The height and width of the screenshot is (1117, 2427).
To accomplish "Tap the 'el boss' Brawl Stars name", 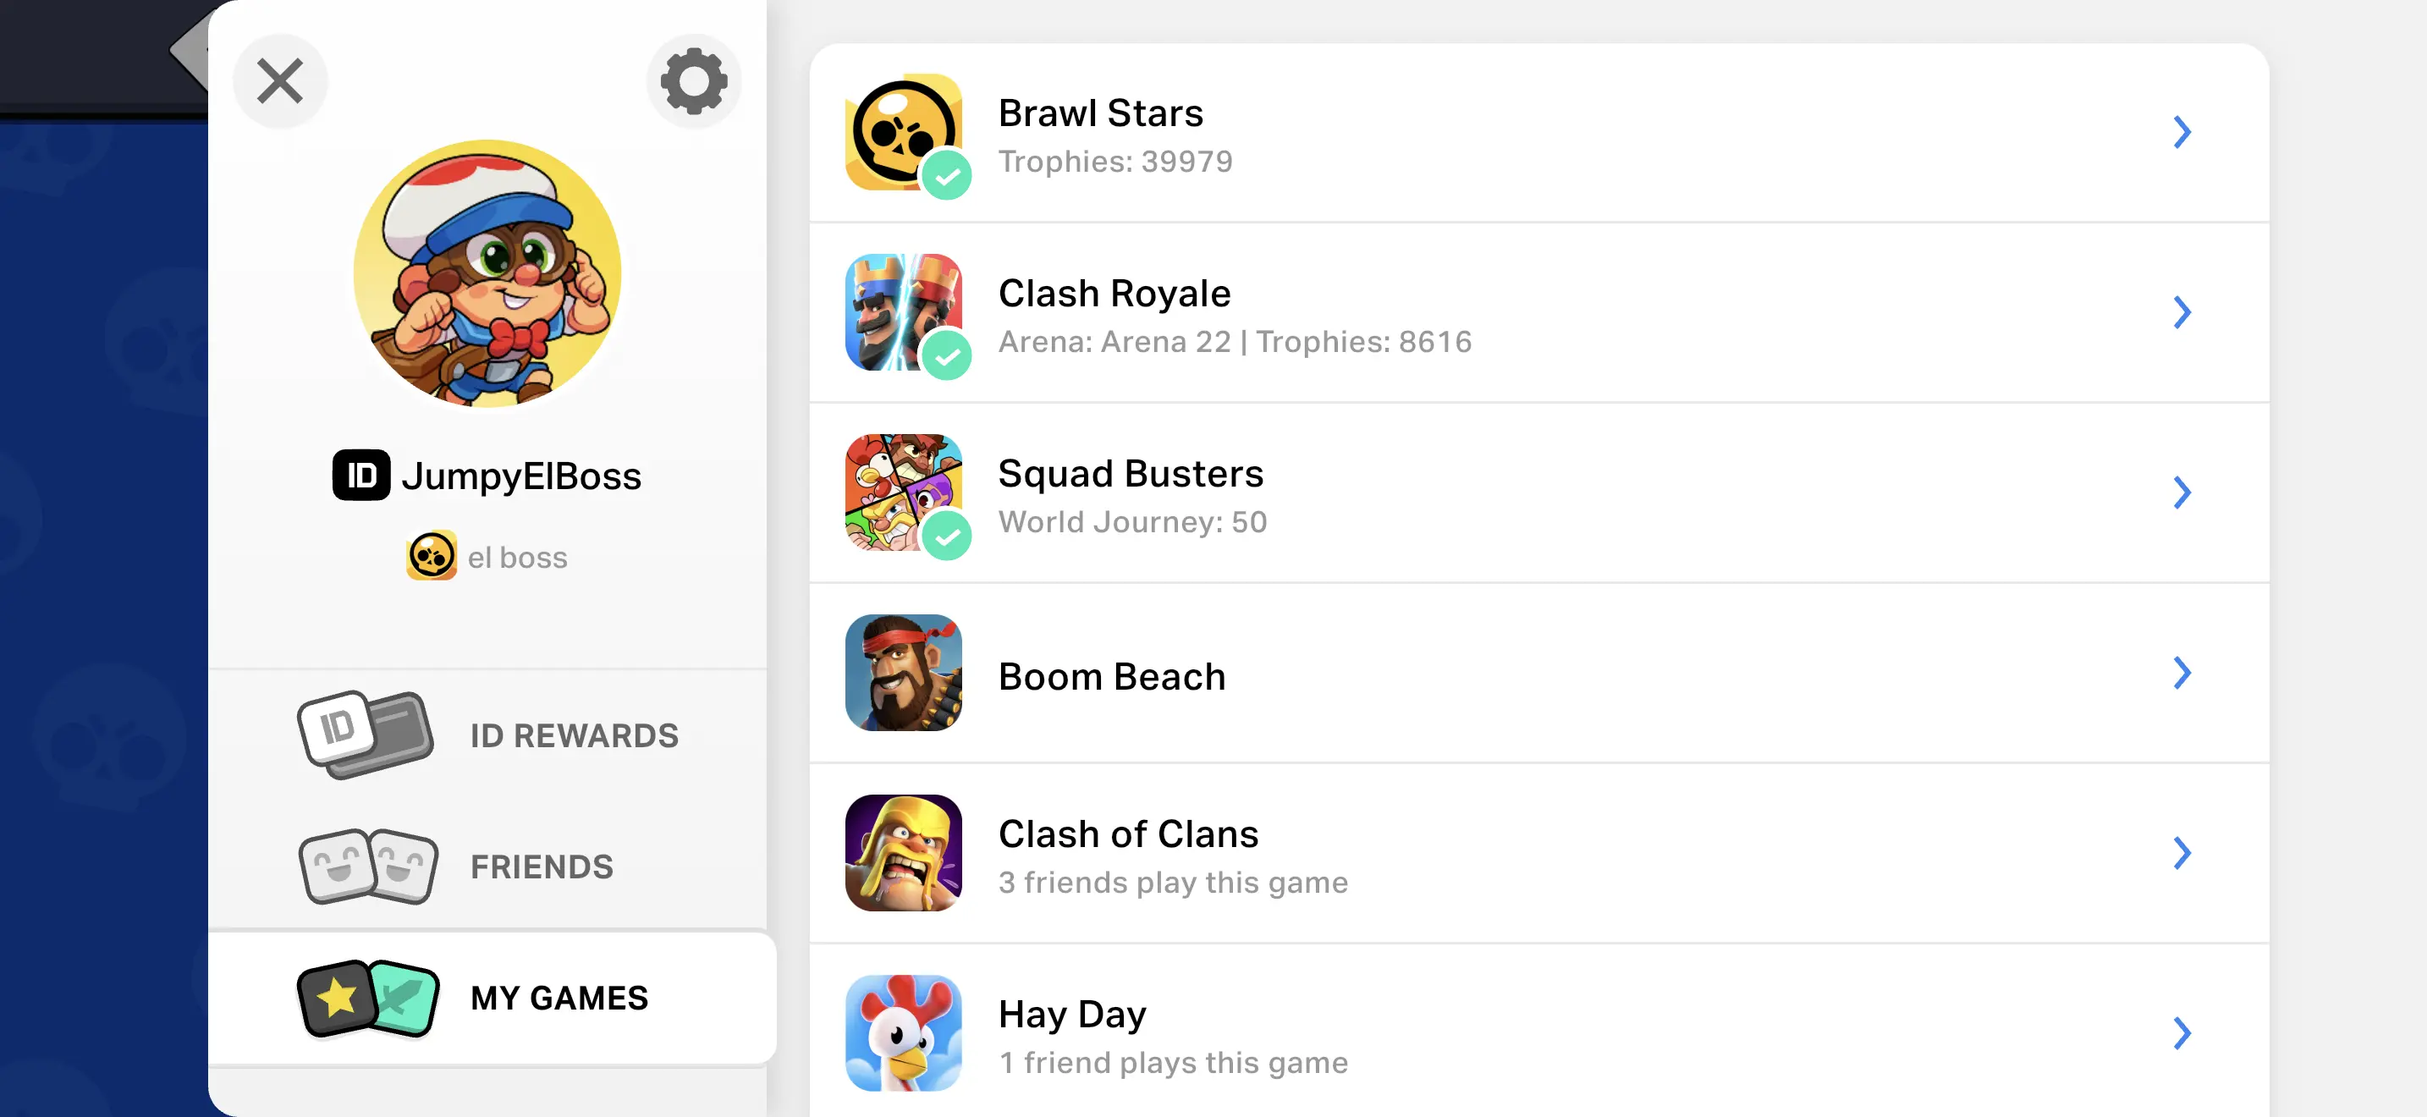I will (517, 558).
